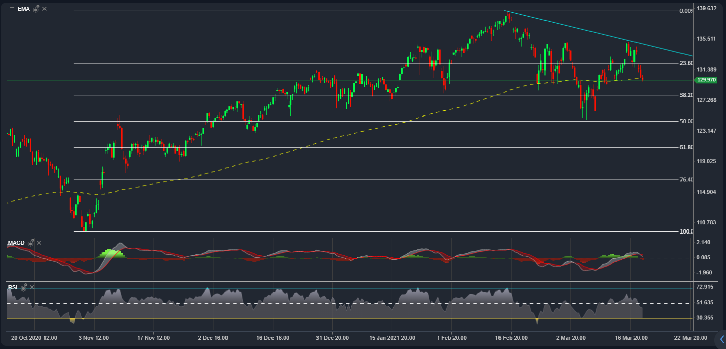Click the 38.20 Fibonacci level label

686,95
